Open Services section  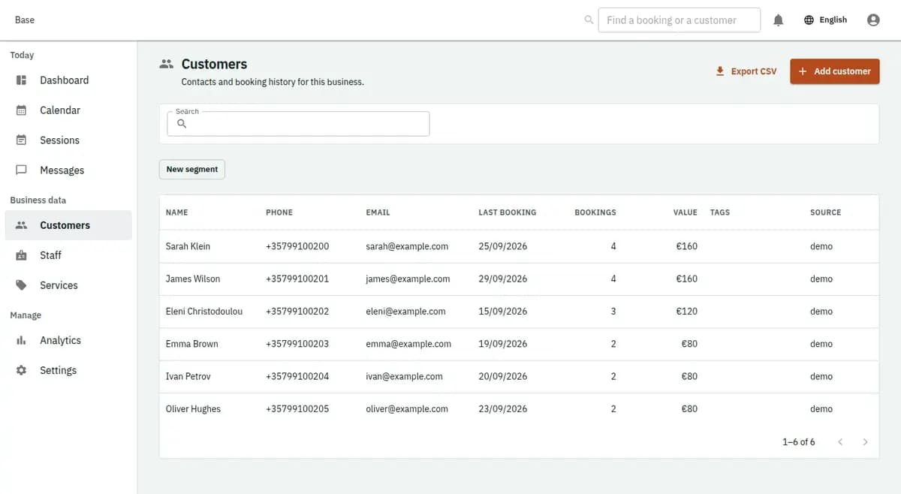point(68,285)
